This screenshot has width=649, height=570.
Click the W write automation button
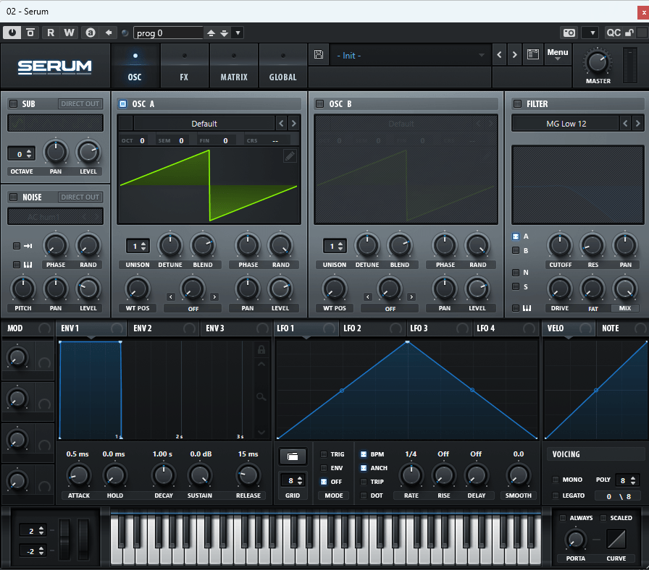[x=69, y=33]
